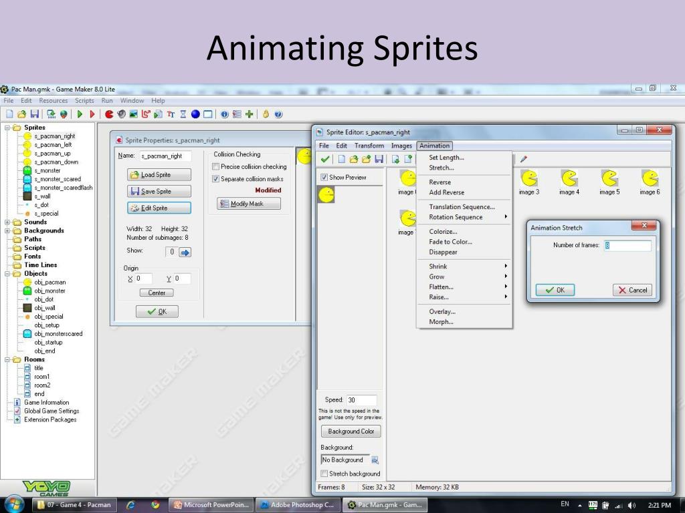Create a background with the landscape icon
Screen dimensions: 685x513
134,114
